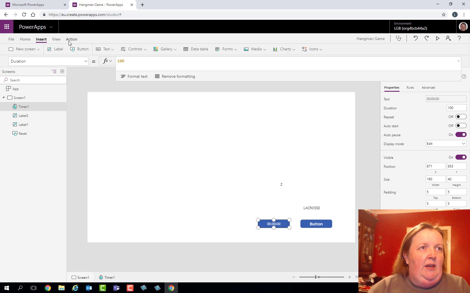Switch to tree view in Screens panel
This screenshot has height=293, width=470.
pos(54,71)
